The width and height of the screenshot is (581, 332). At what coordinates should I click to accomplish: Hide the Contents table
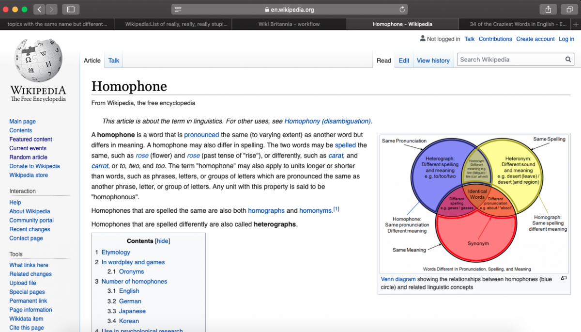[163, 241]
